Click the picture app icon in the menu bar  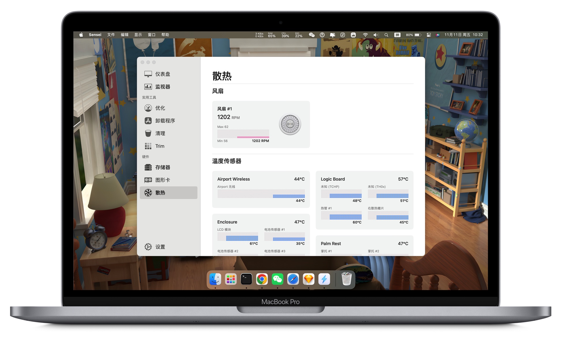(x=353, y=35)
